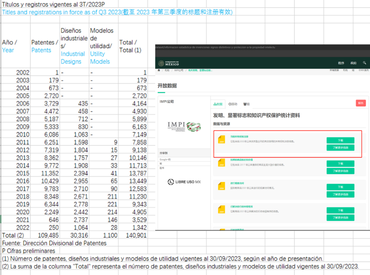Click the CSV file icon for 进行视察访问
Screen dimensions: 370x275
pos(221,186)
